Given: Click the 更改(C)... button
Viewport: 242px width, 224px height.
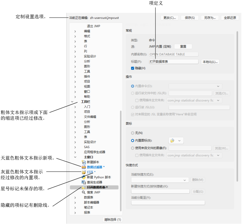Looking at the screenshot, I should click(x=170, y=18).
